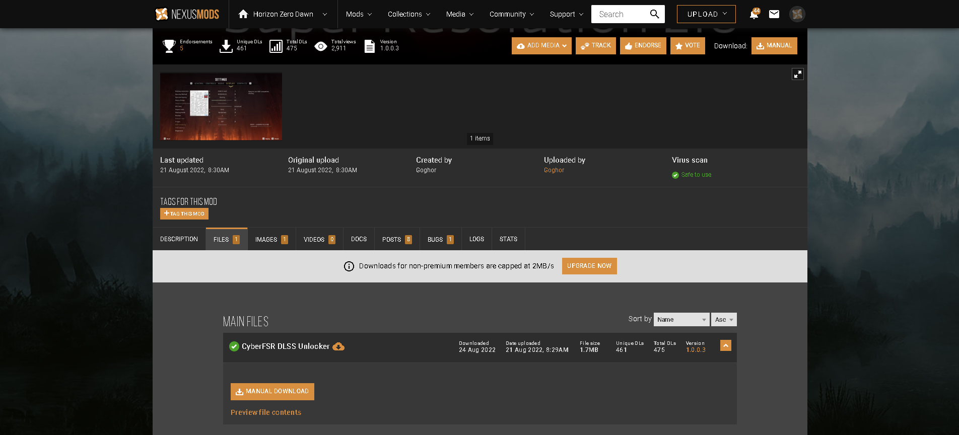Image resolution: width=959 pixels, height=435 pixels.
Task: Click the TAG THIS MOD button
Action: 184,213
